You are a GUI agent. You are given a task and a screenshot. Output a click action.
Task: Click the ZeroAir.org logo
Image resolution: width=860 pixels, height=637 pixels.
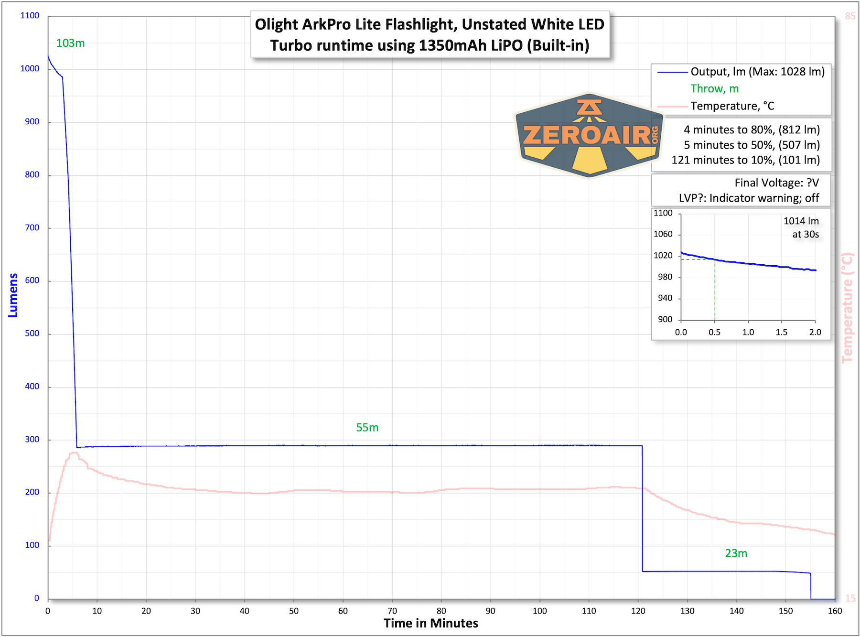(x=589, y=135)
